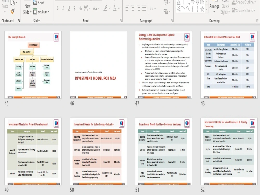Open the Shape Effects menu
Screen dimensions: 260x195
click(243, 11)
